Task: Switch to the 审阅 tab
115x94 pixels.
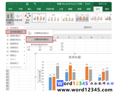Action: tap(79, 9)
